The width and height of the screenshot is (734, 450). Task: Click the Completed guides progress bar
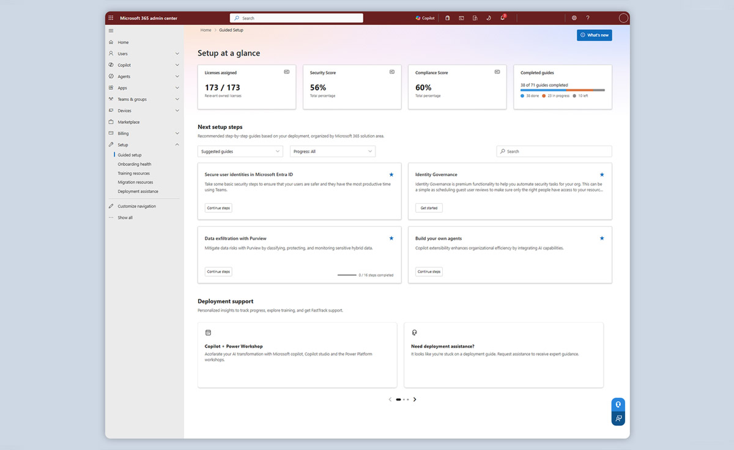563,90
